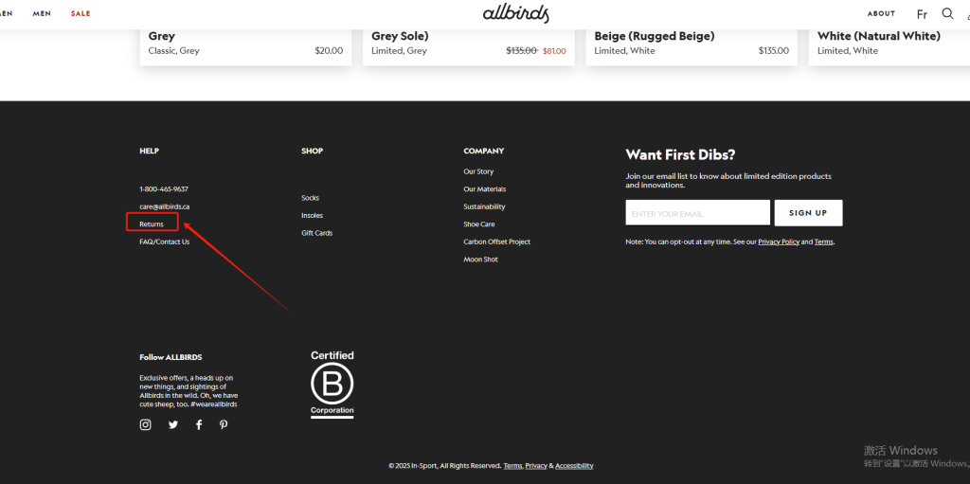Go home via the allbirds logo
The width and height of the screenshot is (970, 484).
click(515, 13)
